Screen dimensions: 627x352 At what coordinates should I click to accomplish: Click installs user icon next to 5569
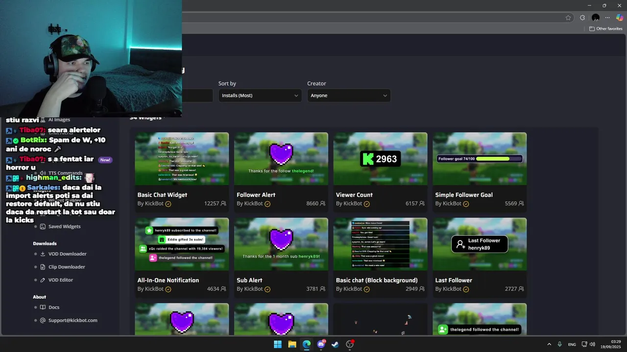click(x=521, y=203)
